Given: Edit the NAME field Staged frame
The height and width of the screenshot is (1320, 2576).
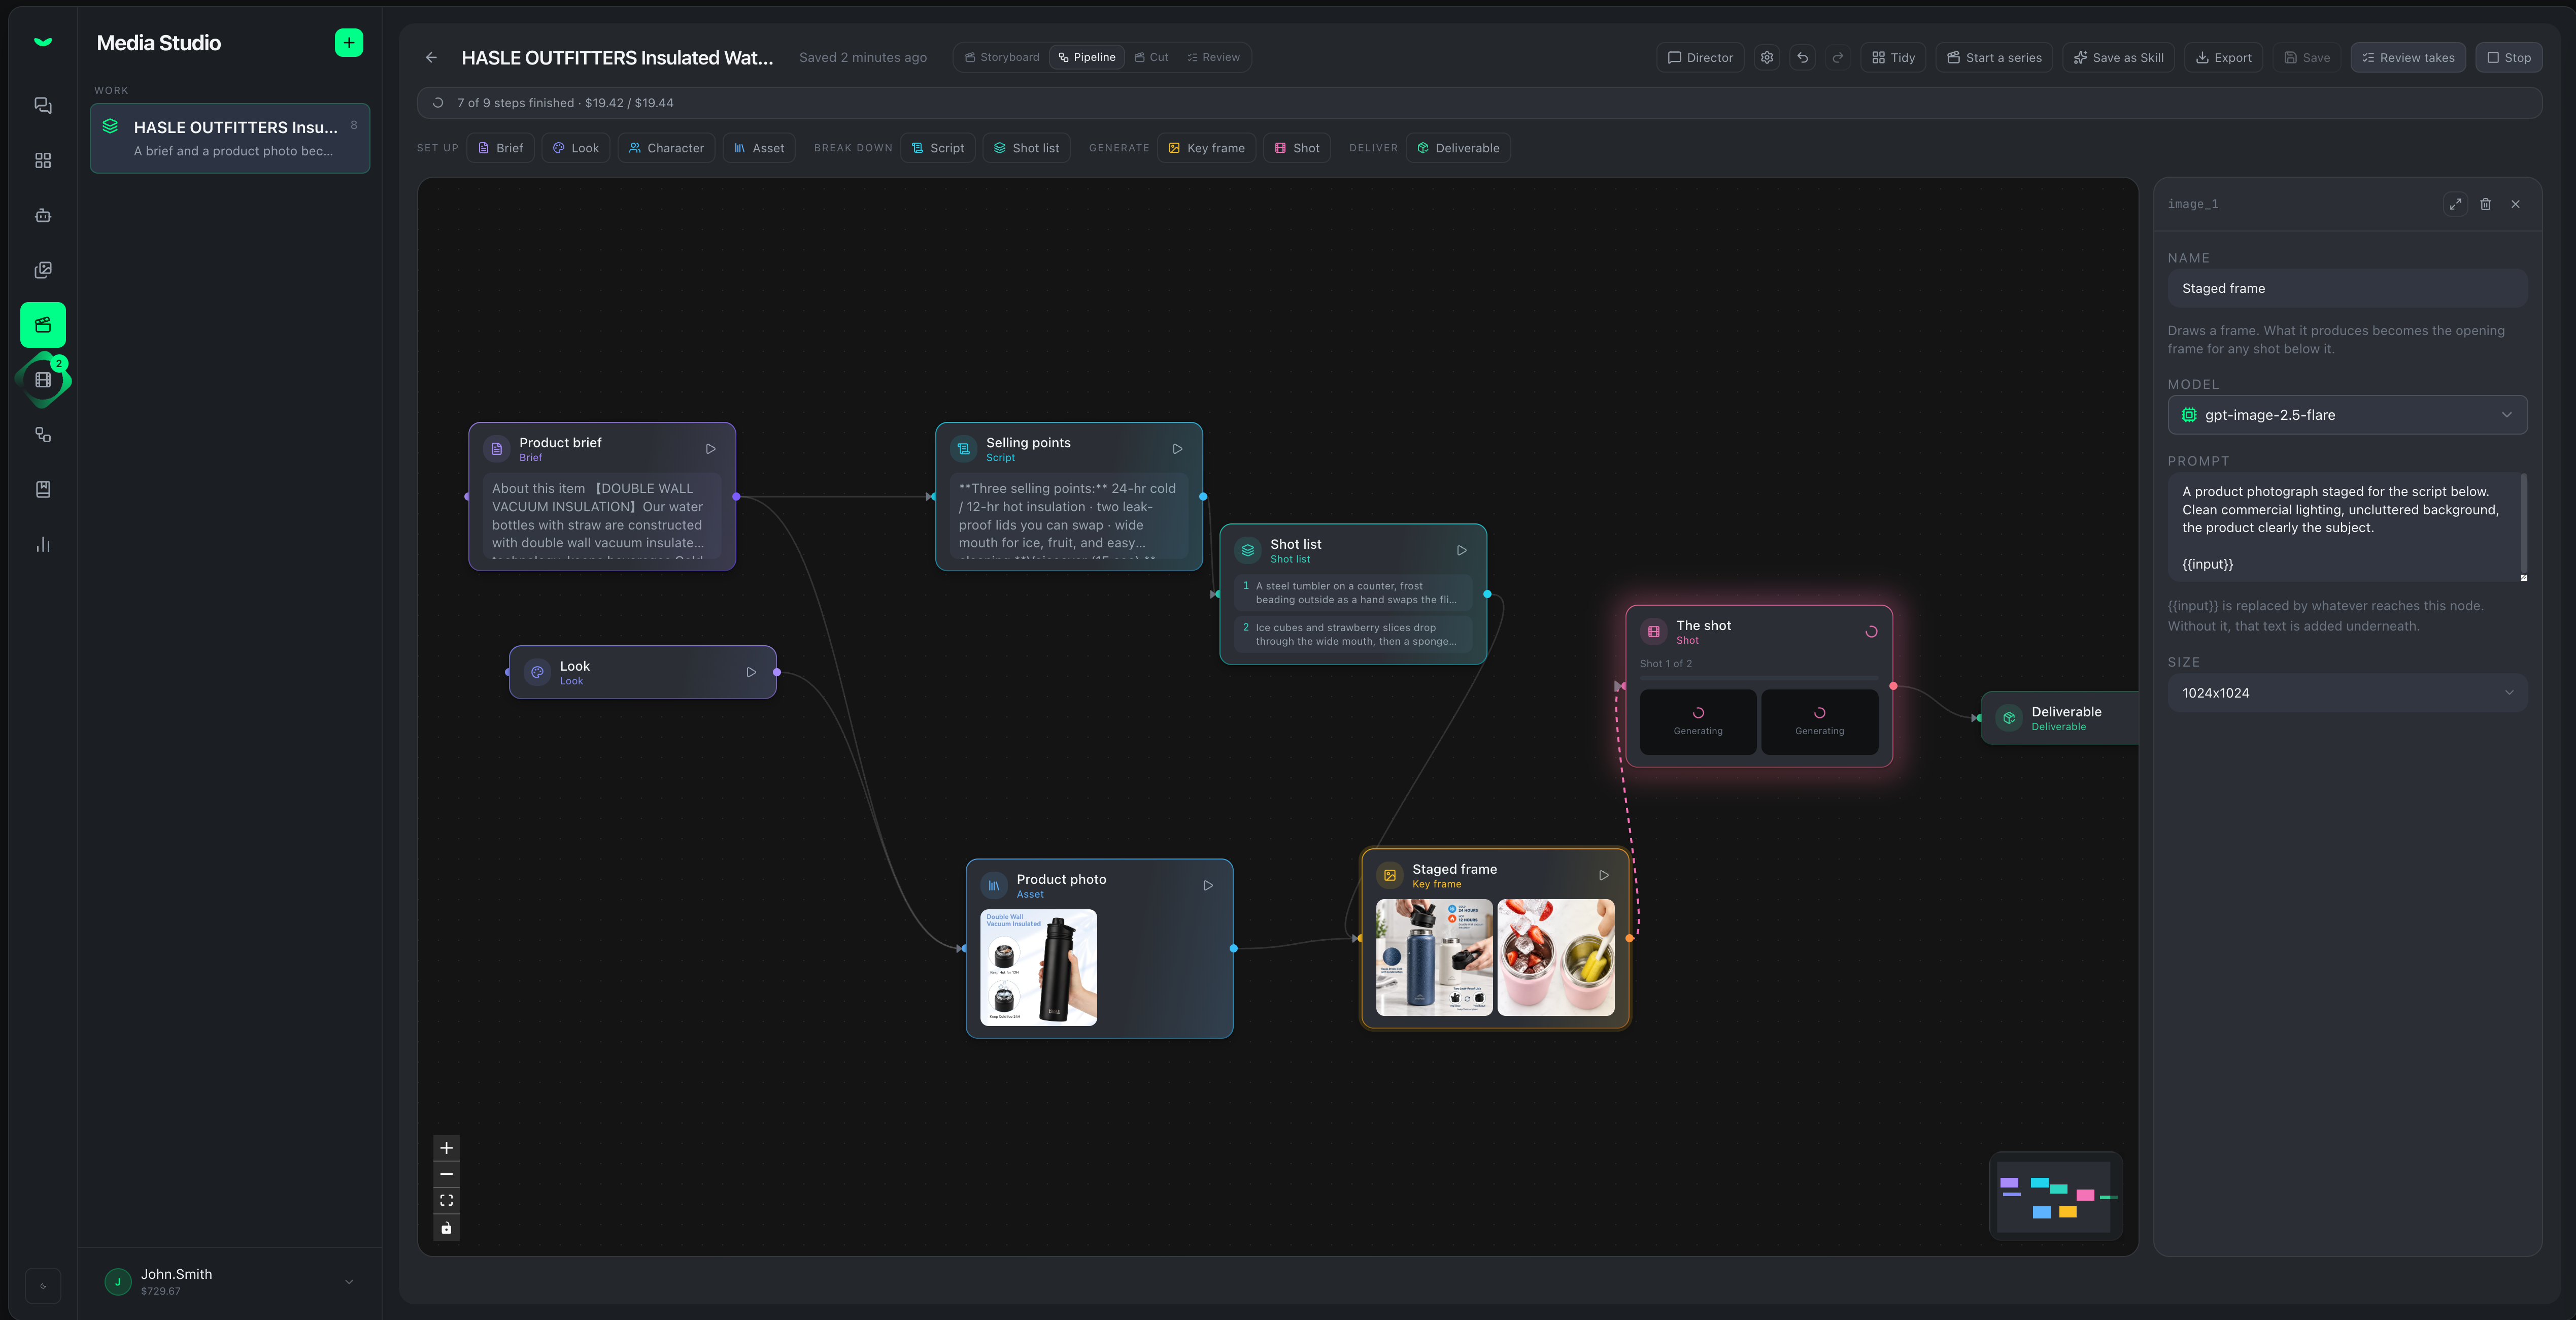Looking at the screenshot, I should (2347, 288).
